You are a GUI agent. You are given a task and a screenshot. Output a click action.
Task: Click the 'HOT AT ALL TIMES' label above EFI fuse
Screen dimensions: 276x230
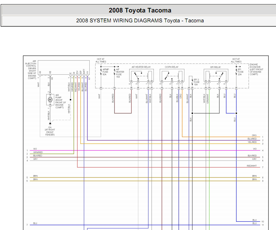point(236,60)
